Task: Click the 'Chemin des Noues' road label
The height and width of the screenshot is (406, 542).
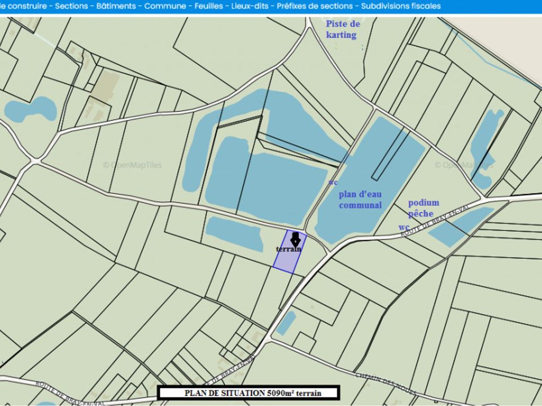Action: click(386, 383)
